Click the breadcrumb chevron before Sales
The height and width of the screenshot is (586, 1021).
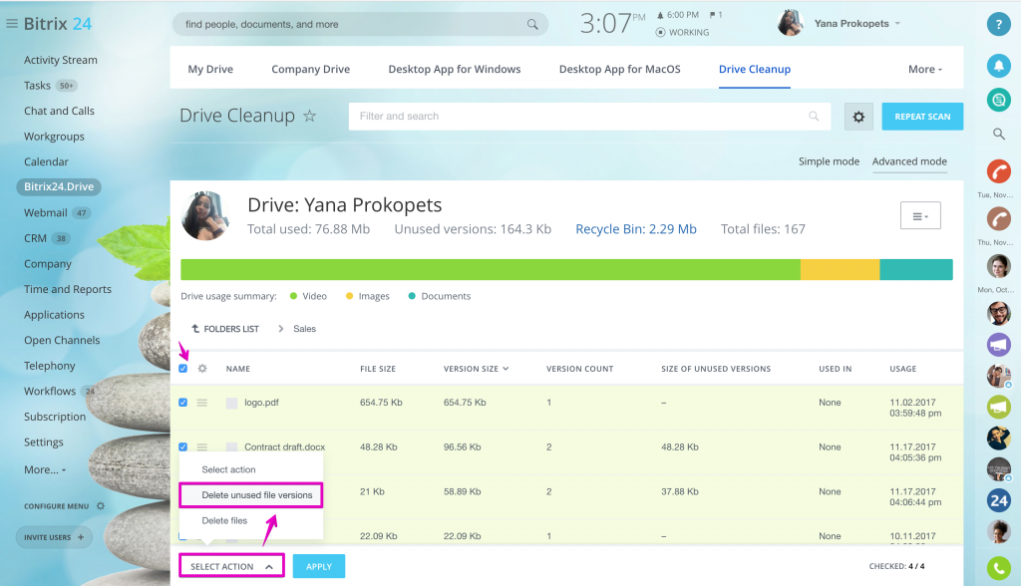point(280,329)
